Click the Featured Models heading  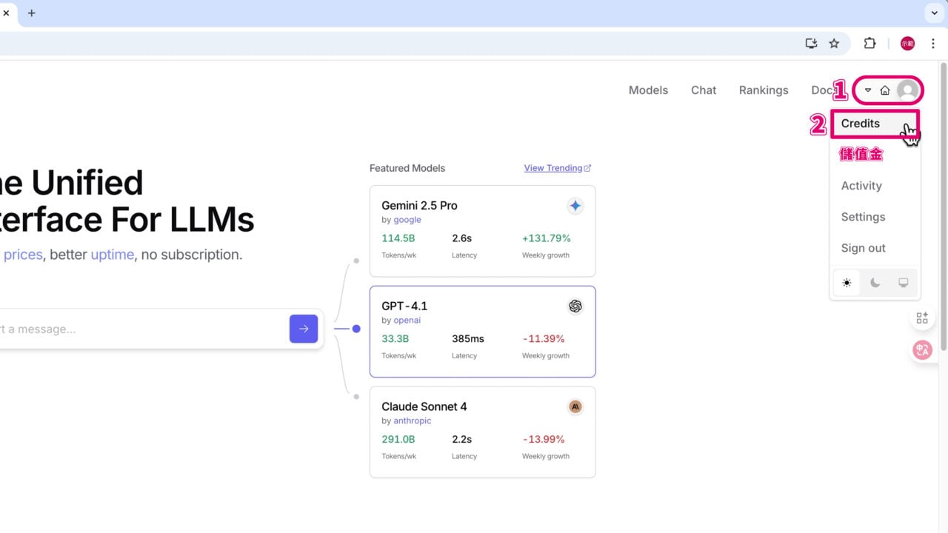click(407, 168)
